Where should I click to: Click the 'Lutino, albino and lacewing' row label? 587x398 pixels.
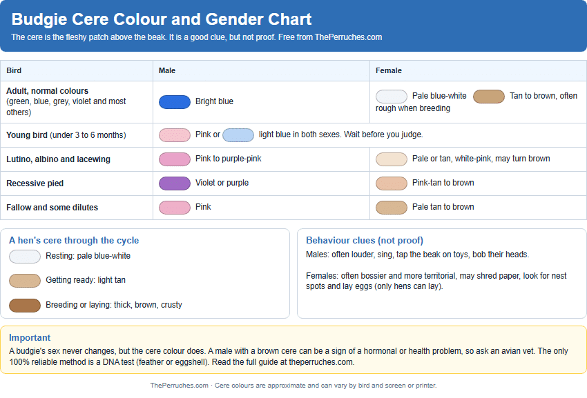point(59,159)
